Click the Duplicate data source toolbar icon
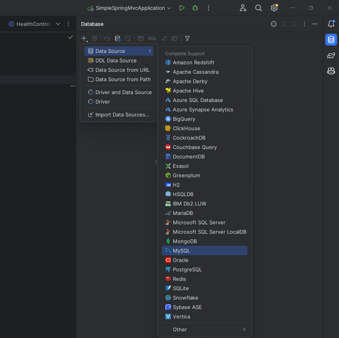This screenshot has width=339, height=338. coord(94,39)
